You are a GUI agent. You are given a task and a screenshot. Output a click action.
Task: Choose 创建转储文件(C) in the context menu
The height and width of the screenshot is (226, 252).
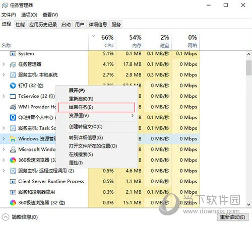click(x=97, y=127)
